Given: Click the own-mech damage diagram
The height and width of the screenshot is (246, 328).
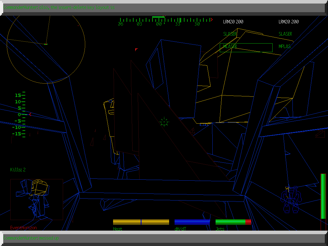Looking at the screenshot, I should pos(290,200).
